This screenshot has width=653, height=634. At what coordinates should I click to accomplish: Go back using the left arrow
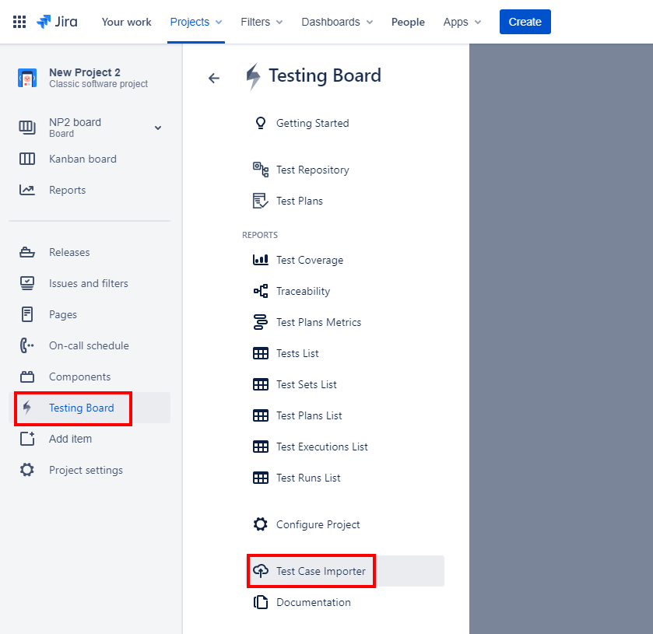coord(213,78)
